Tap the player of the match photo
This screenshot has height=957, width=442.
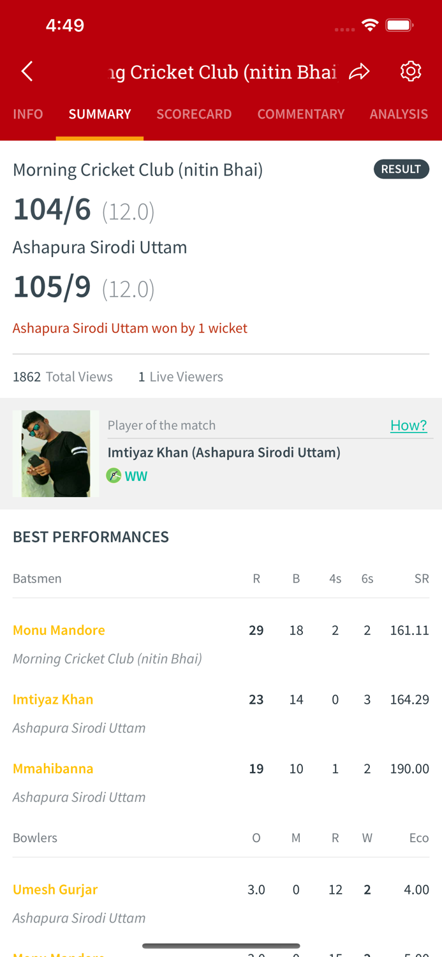point(56,454)
